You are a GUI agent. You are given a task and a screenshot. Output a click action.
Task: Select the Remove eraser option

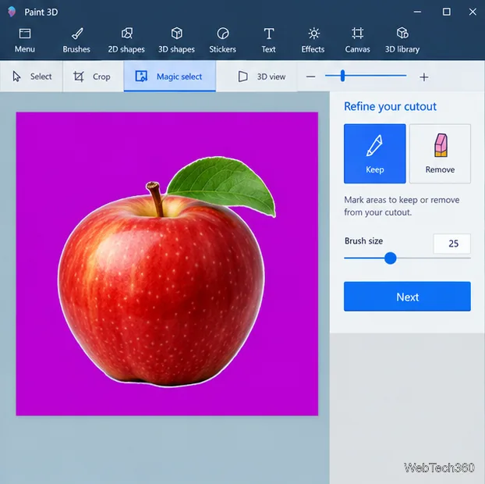coord(440,154)
